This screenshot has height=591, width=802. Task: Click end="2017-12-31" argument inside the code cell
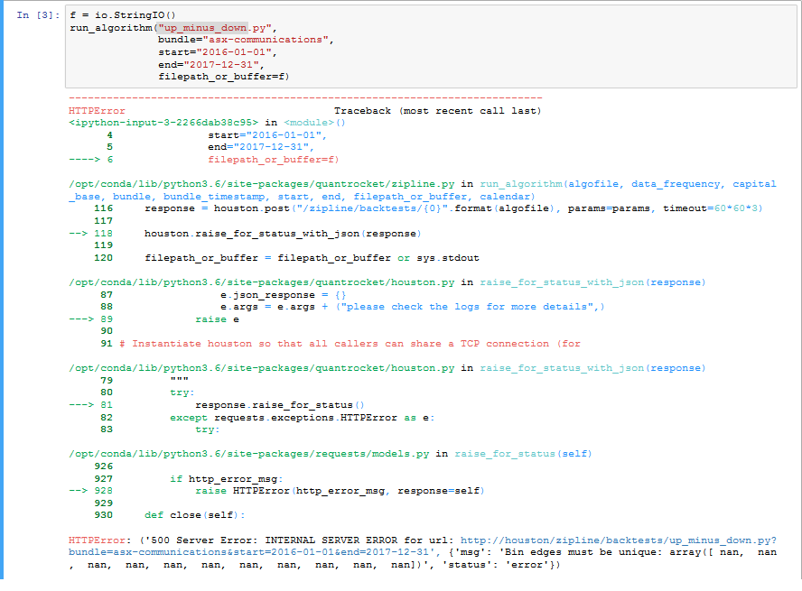coord(209,64)
